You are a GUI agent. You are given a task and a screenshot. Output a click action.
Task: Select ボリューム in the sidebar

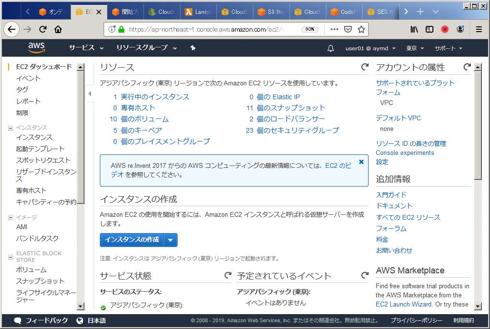click(31, 270)
